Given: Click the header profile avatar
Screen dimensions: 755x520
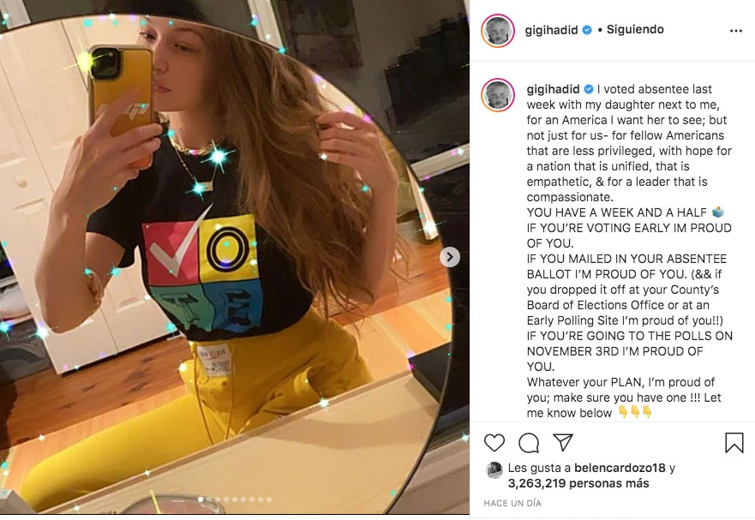Looking at the screenshot, I should pyautogui.click(x=498, y=30).
